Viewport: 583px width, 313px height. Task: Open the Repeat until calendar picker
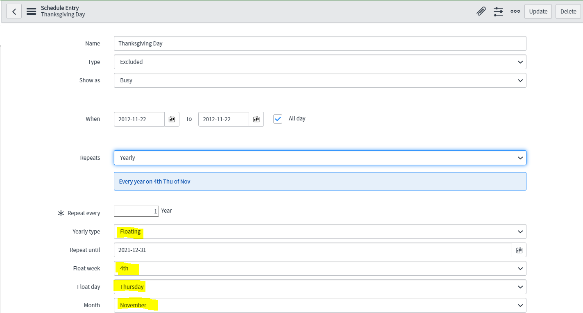pyautogui.click(x=519, y=250)
